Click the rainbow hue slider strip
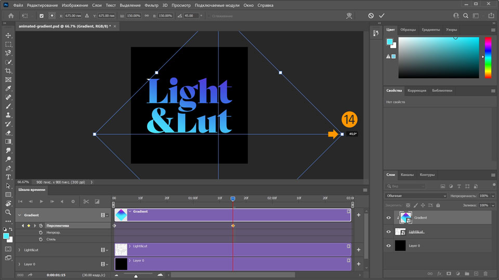 coord(488,57)
